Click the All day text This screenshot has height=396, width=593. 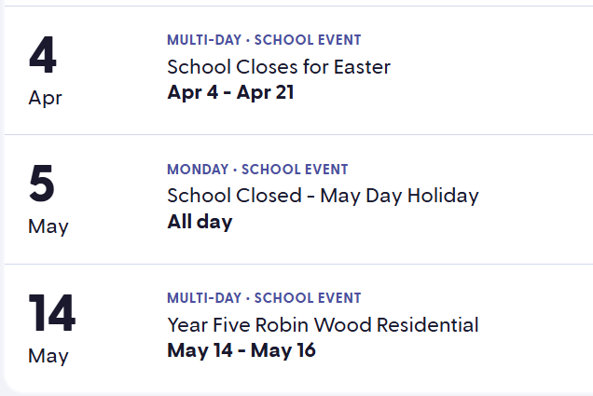pos(200,222)
